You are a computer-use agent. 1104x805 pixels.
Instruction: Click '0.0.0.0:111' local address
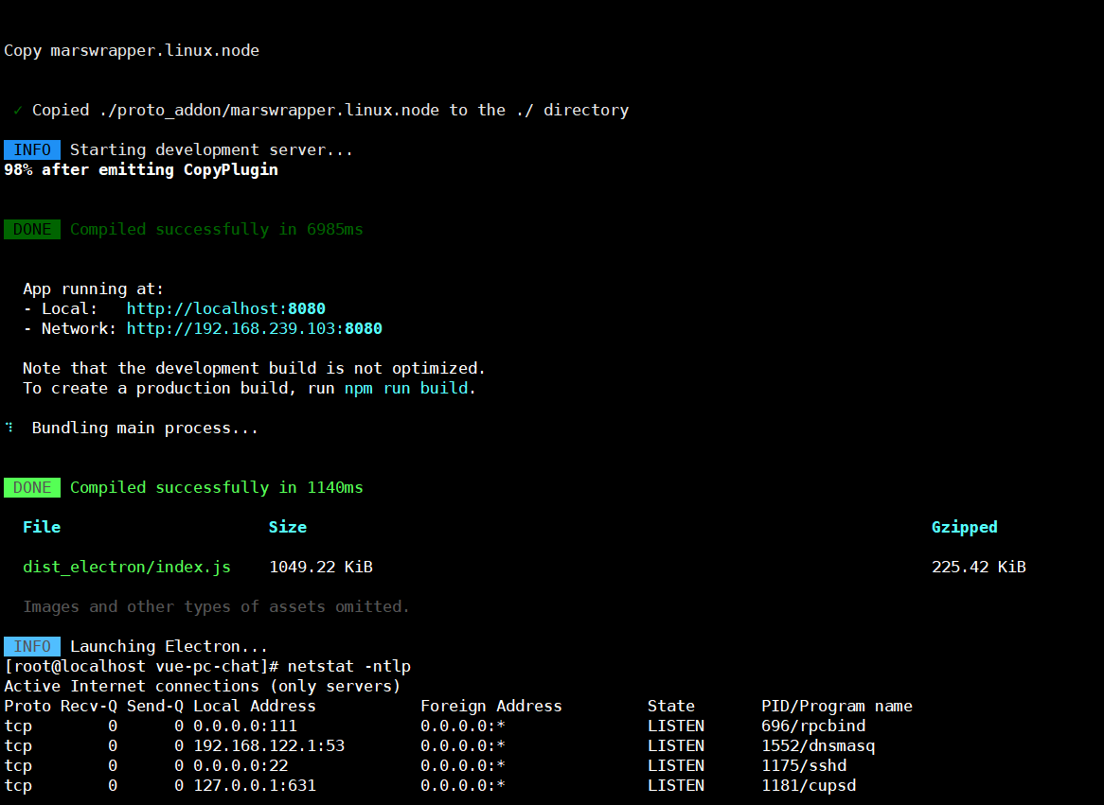click(245, 726)
